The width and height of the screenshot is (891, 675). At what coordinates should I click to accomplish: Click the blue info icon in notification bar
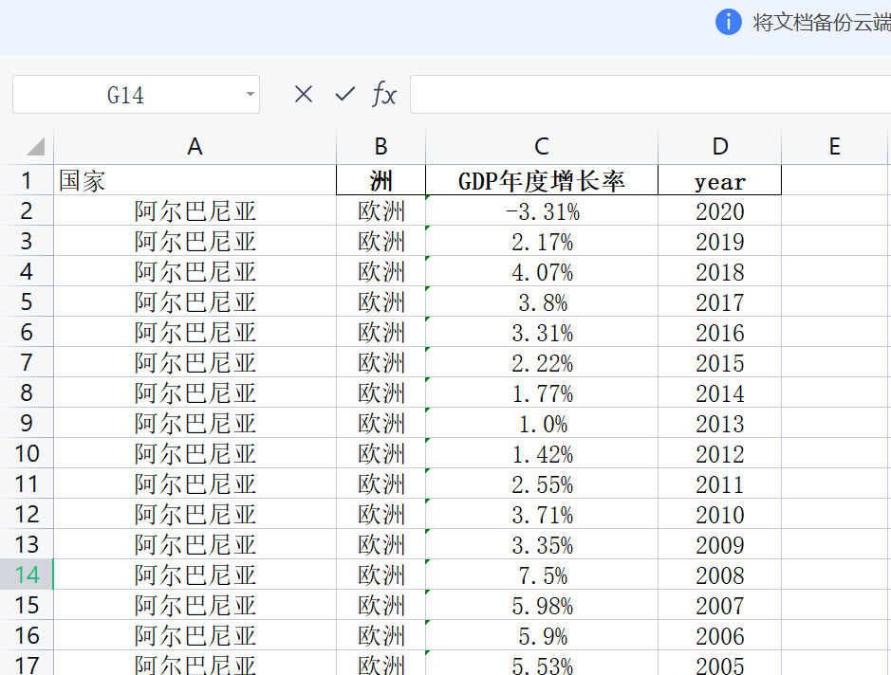[x=728, y=23]
